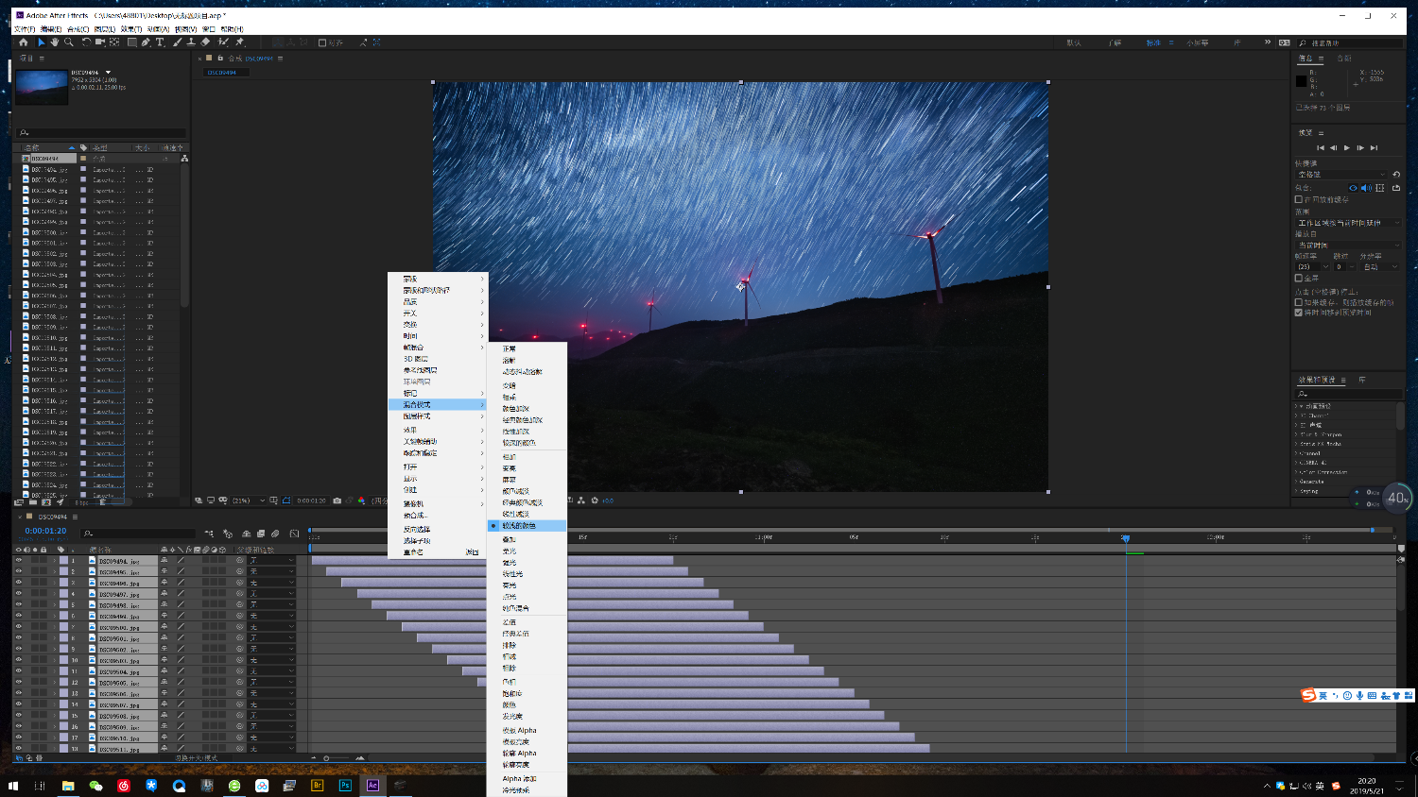Open composition mini-flowchart icon in timeline

coord(210,534)
